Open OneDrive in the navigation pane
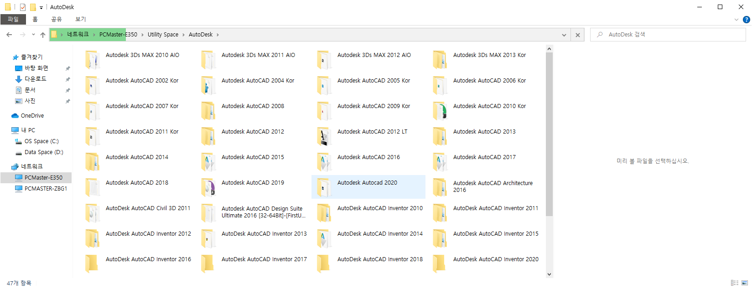Screen dimensions: 752x289 click(32, 116)
